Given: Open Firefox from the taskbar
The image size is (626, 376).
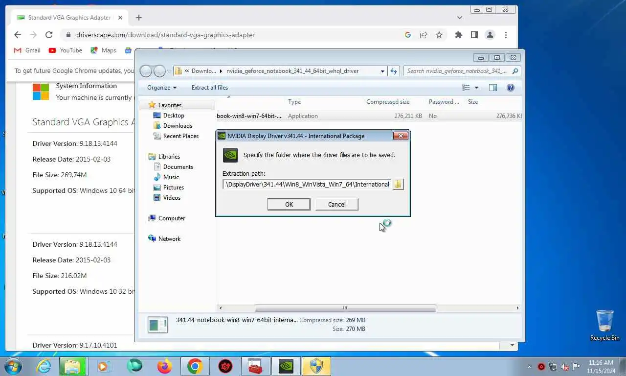Looking at the screenshot, I should pos(165,366).
